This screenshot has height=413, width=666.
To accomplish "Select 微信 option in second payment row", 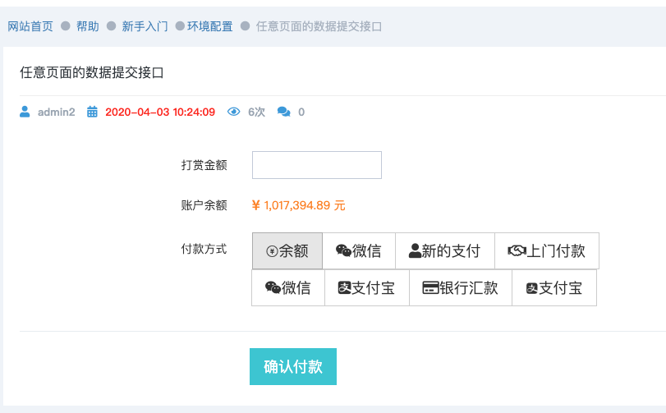I will point(288,287).
